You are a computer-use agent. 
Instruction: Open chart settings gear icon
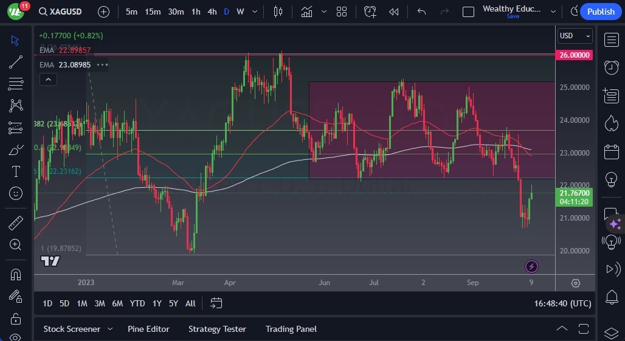pyautogui.click(x=575, y=283)
